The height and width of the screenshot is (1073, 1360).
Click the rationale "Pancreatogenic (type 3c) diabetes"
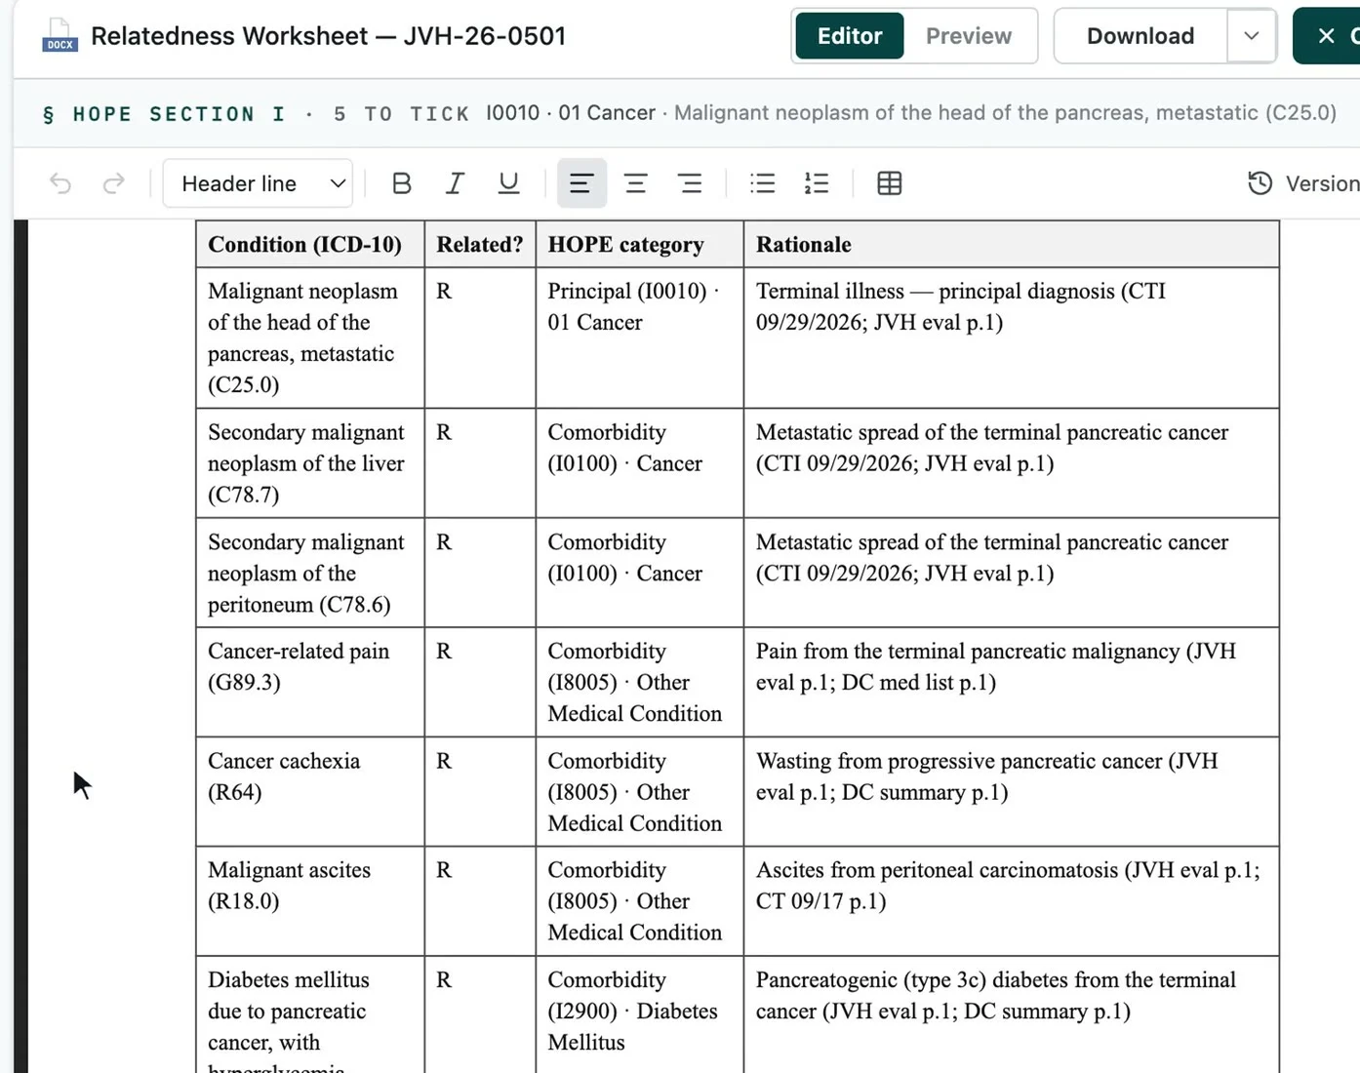click(x=1011, y=1014)
